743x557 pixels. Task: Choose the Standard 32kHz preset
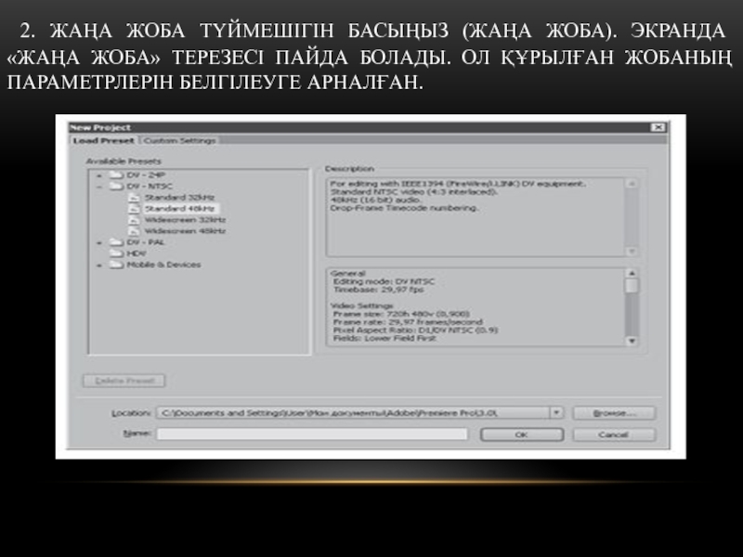(x=179, y=198)
